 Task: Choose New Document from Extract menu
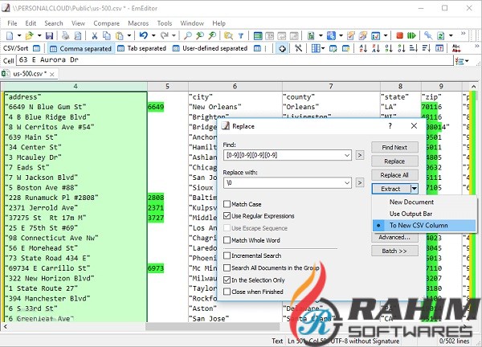tap(411, 202)
